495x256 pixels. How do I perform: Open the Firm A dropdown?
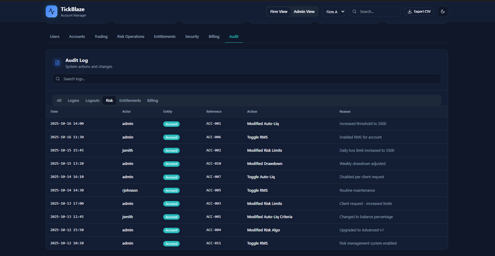tap(334, 12)
